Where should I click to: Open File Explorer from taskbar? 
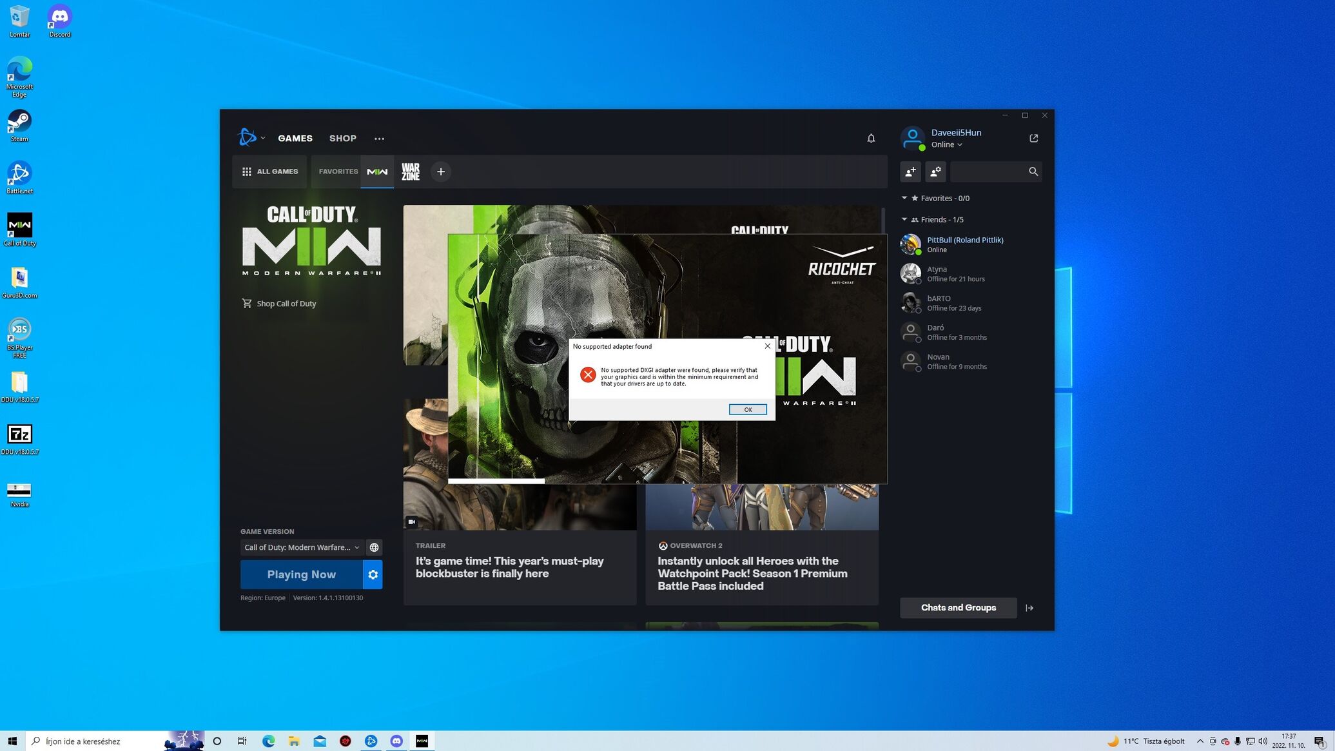click(x=294, y=741)
